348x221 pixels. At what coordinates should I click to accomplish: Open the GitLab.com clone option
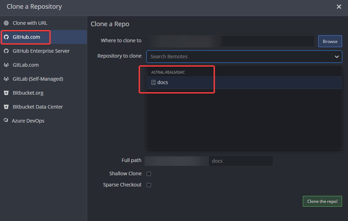point(43,65)
